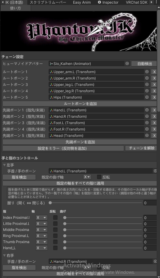This screenshot has height=278, width=160.
Task: Open object picker for Foot.R tip bone
Action: pos(147,129)
